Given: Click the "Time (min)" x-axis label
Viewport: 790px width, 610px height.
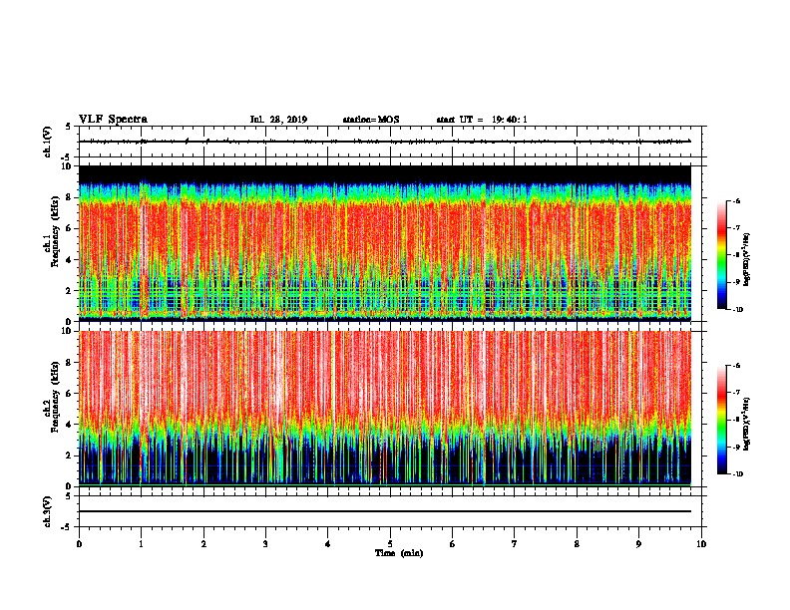Looking at the screenshot, I should click(399, 553).
